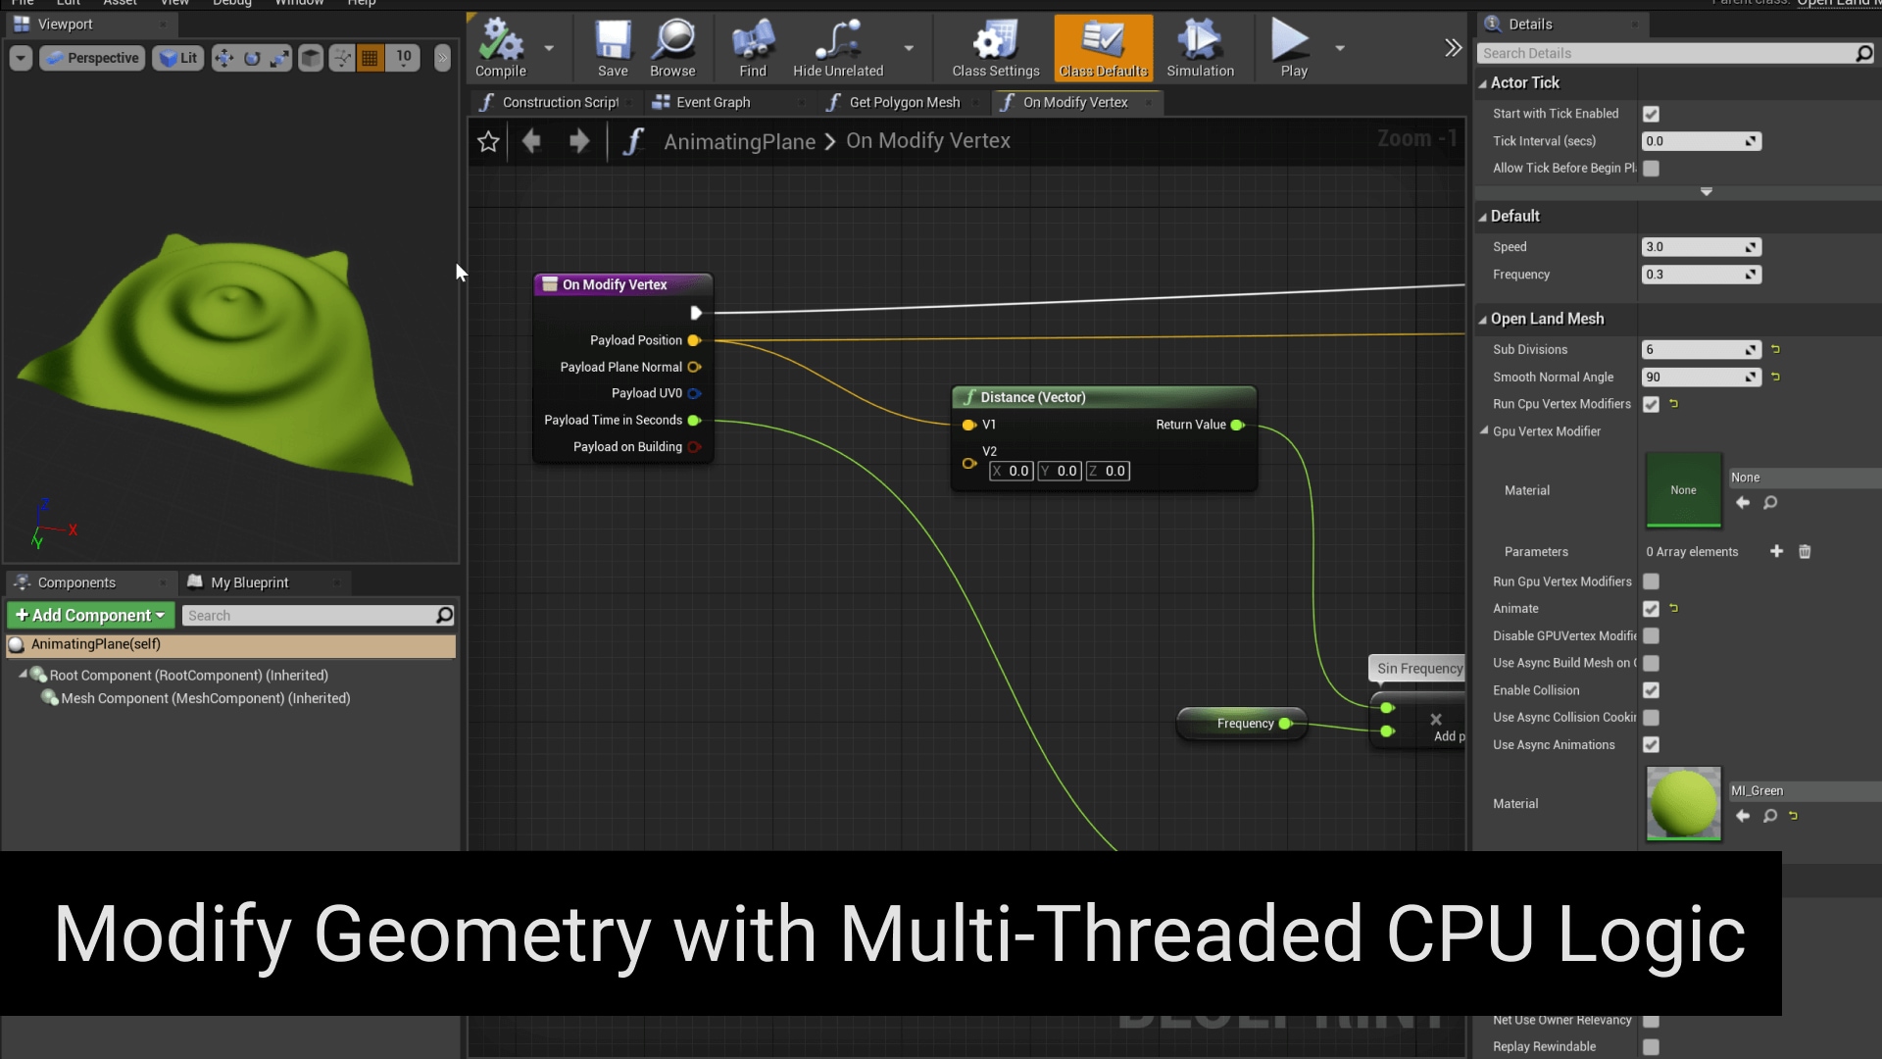Toggle the favorite star for the graph
The height and width of the screenshot is (1059, 1882).
click(488, 142)
